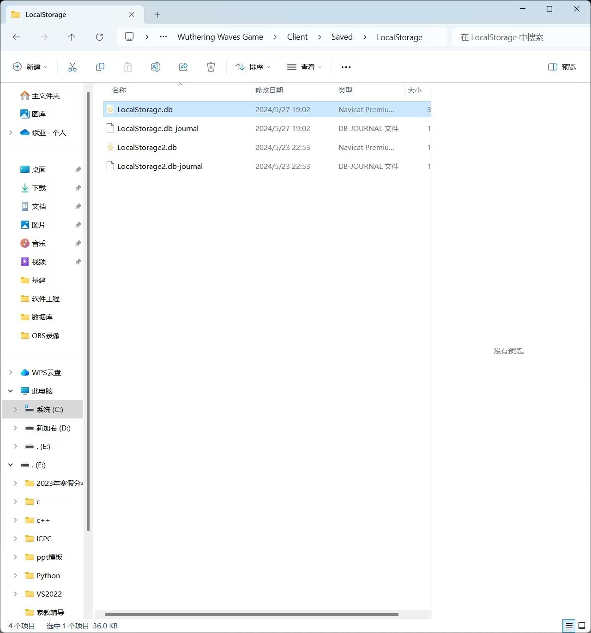The width and height of the screenshot is (591, 633).
Task: Sort by 类型 column header
Action: pos(369,90)
